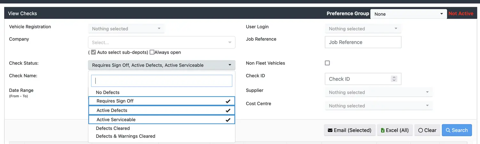The width and height of the screenshot is (480, 144).
Task: Click the Check ID number stepper arrows
Action: (394, 79)
